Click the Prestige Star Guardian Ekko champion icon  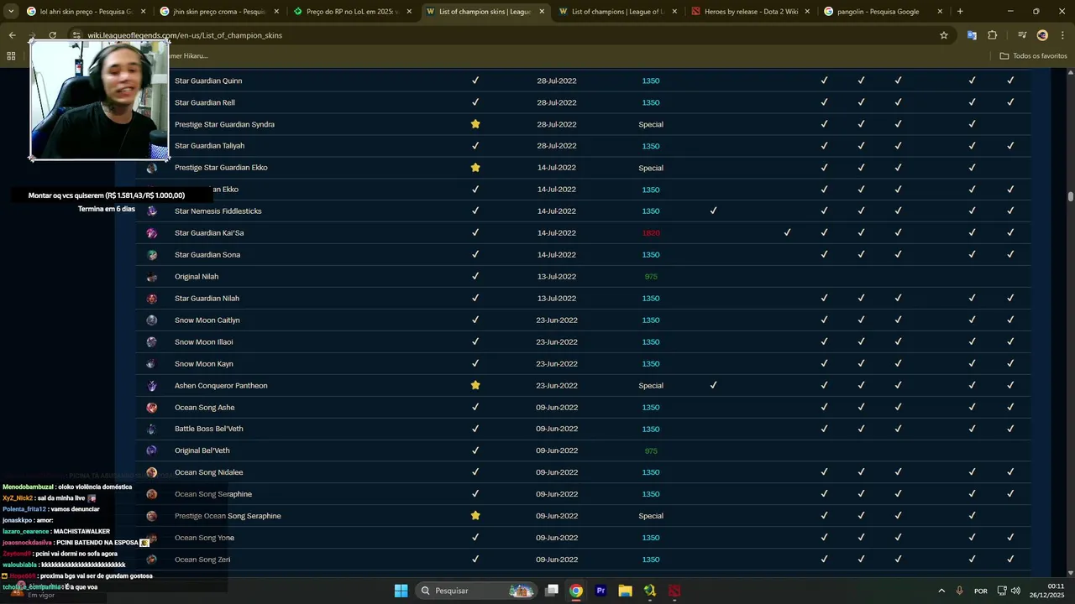[151, 168]
